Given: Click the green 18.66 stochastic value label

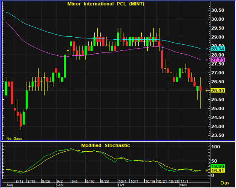Looking at the screenshot, I should [218, 166].
